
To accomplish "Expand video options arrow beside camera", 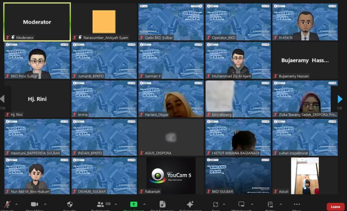I will (45, 204).
